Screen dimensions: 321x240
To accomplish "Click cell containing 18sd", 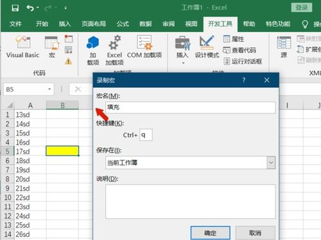I will click(x=30, y=161).
